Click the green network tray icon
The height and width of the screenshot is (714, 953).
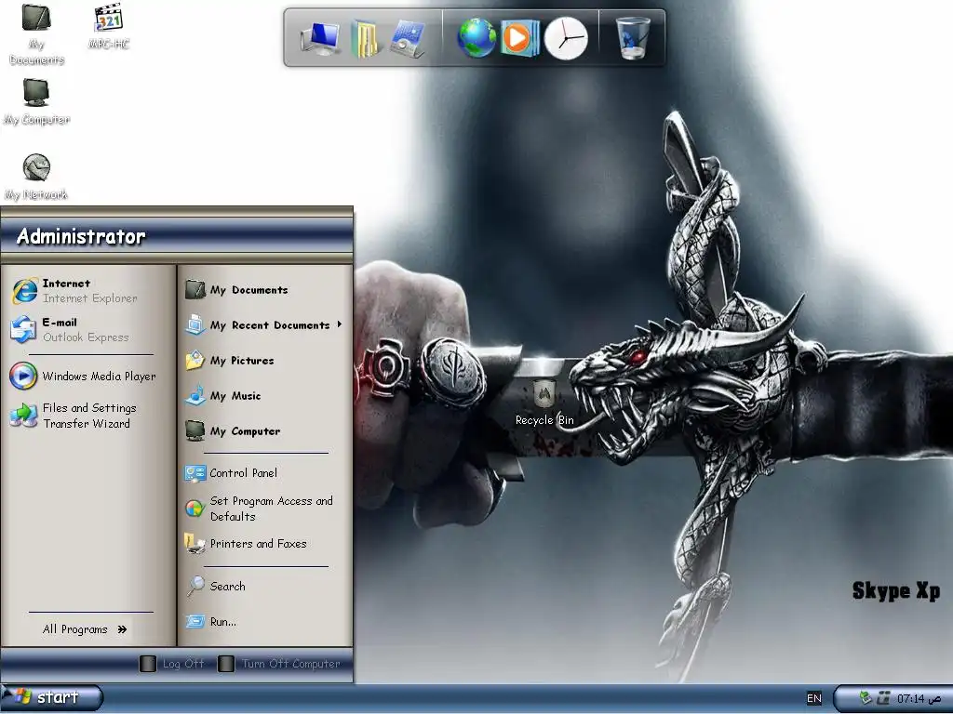pyautogui.click(x=866, y=697)
